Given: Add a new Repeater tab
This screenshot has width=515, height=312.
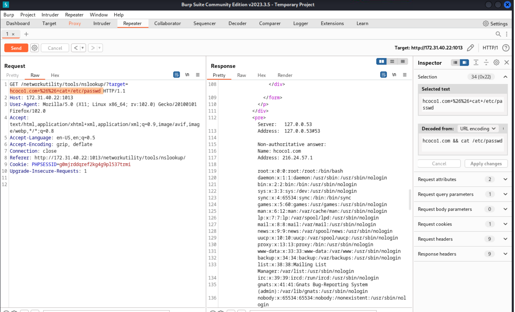Looking at the screenshot, I should coord(26,34).
